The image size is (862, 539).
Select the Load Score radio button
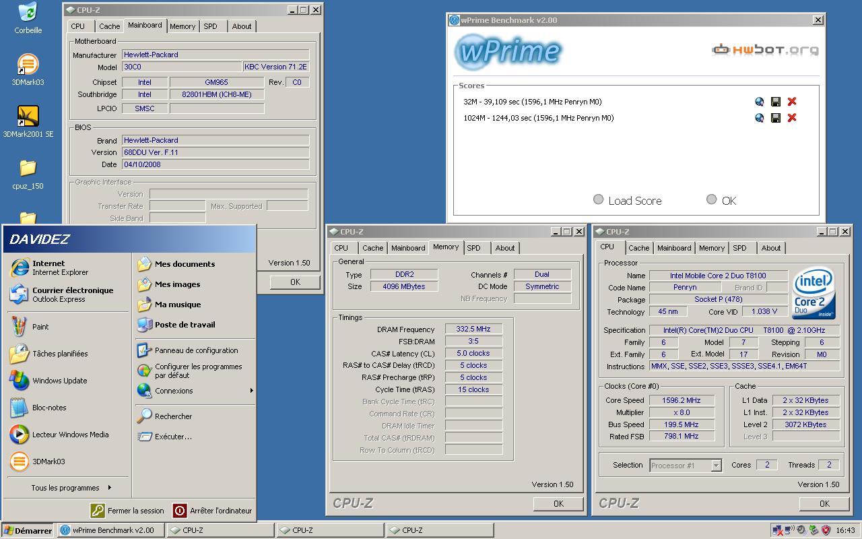(598, 199)
